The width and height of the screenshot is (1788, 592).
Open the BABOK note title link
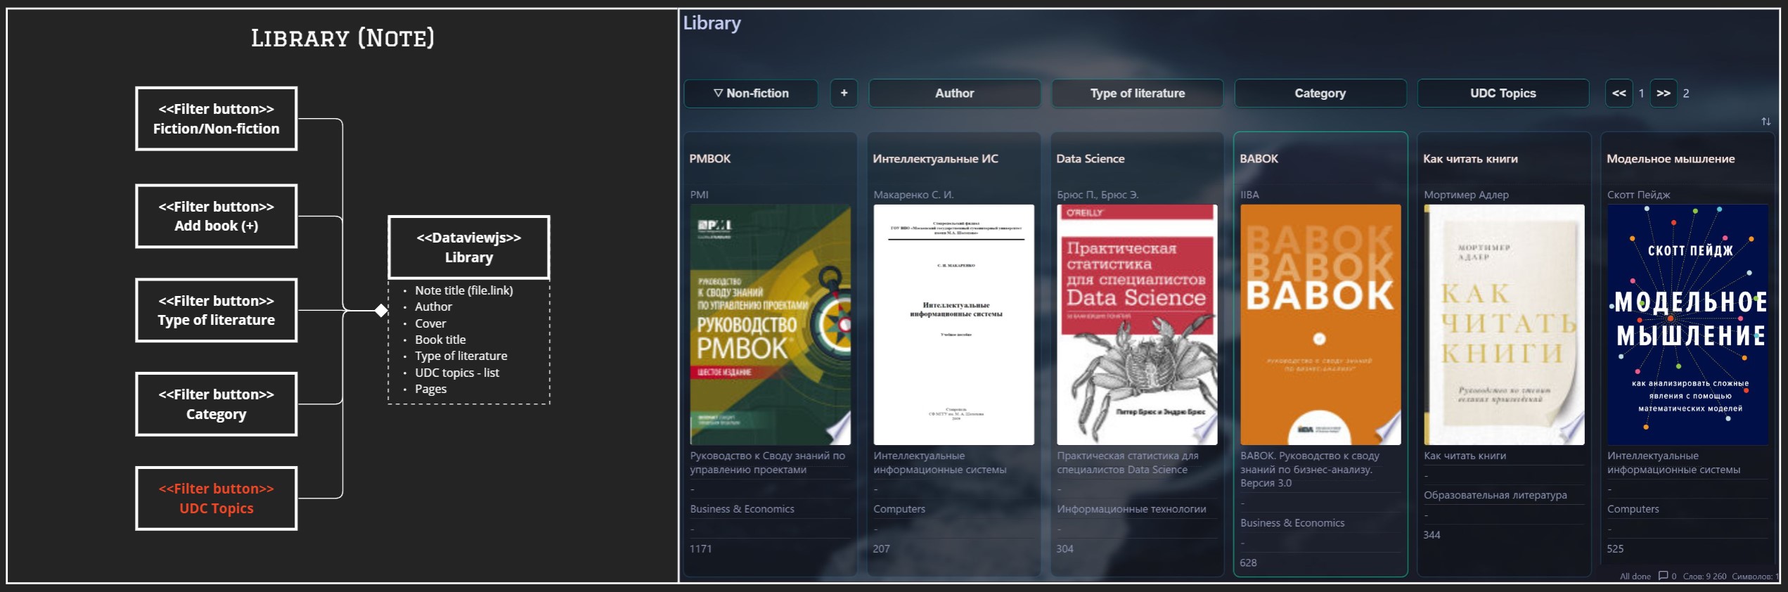pos(1259,159)
